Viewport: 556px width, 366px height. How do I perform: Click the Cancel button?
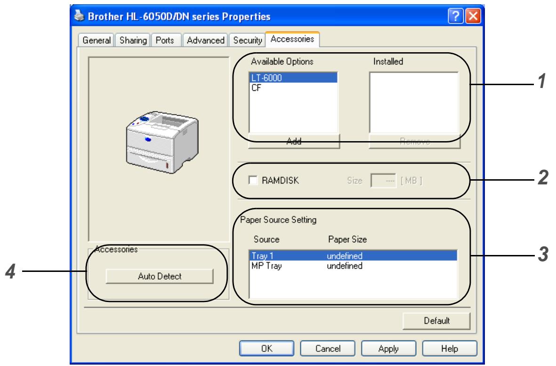pos(328,348)
